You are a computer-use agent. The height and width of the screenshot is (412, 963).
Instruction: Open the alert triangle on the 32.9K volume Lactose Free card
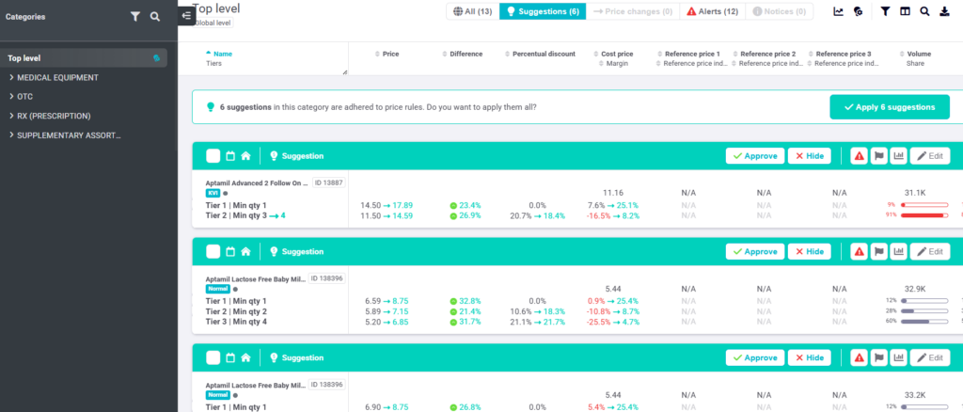[860, 252]
